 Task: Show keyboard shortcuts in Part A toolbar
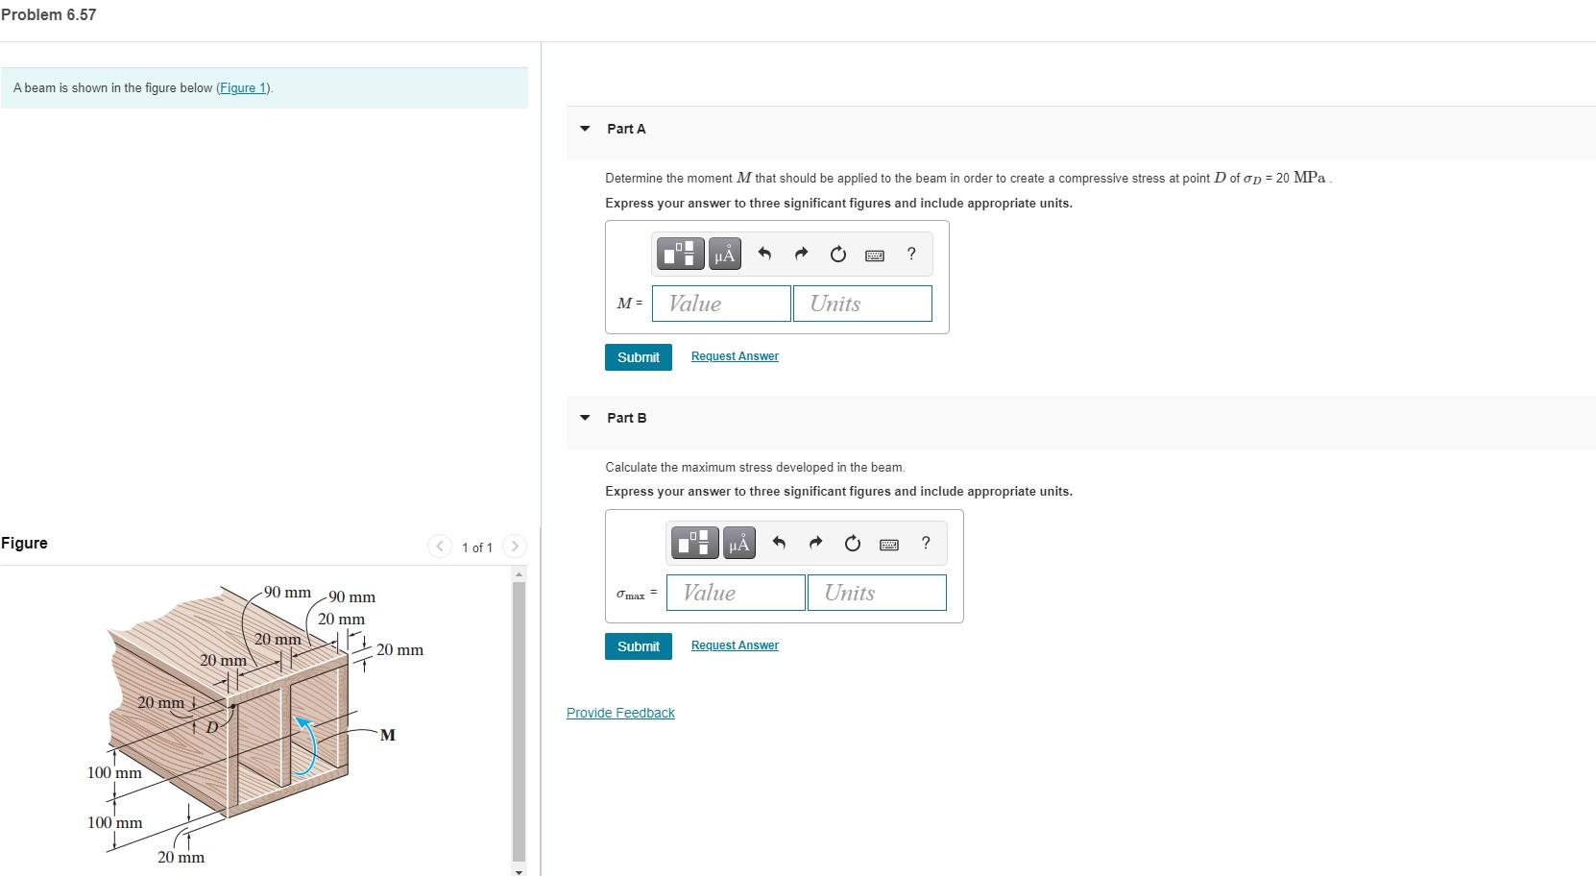click(874, 255)
